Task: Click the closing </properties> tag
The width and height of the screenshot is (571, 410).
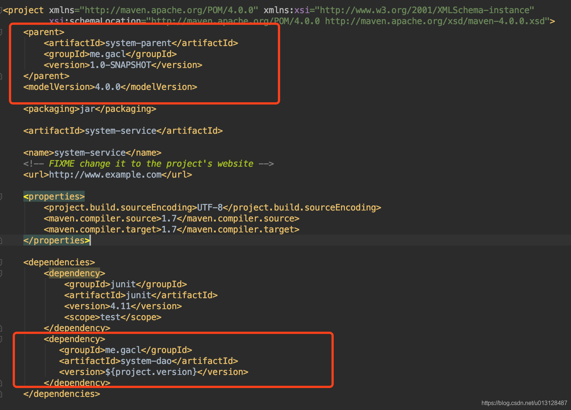Action: [x=57, y=240]
